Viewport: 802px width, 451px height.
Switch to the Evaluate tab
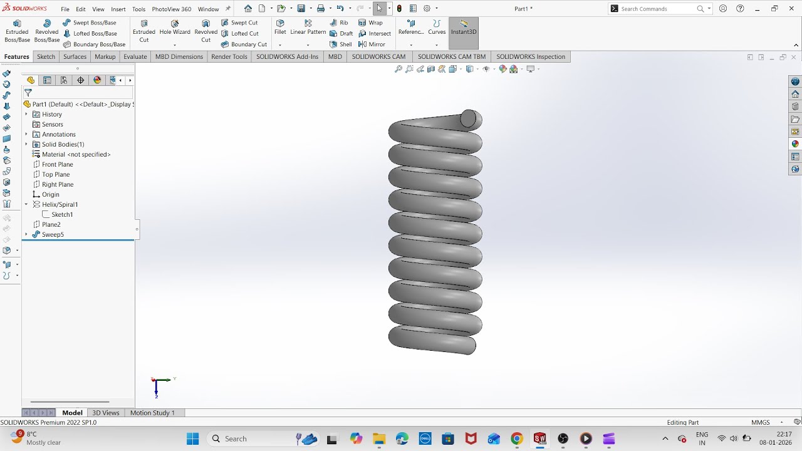pyautogui.click(x=135, y=56)
